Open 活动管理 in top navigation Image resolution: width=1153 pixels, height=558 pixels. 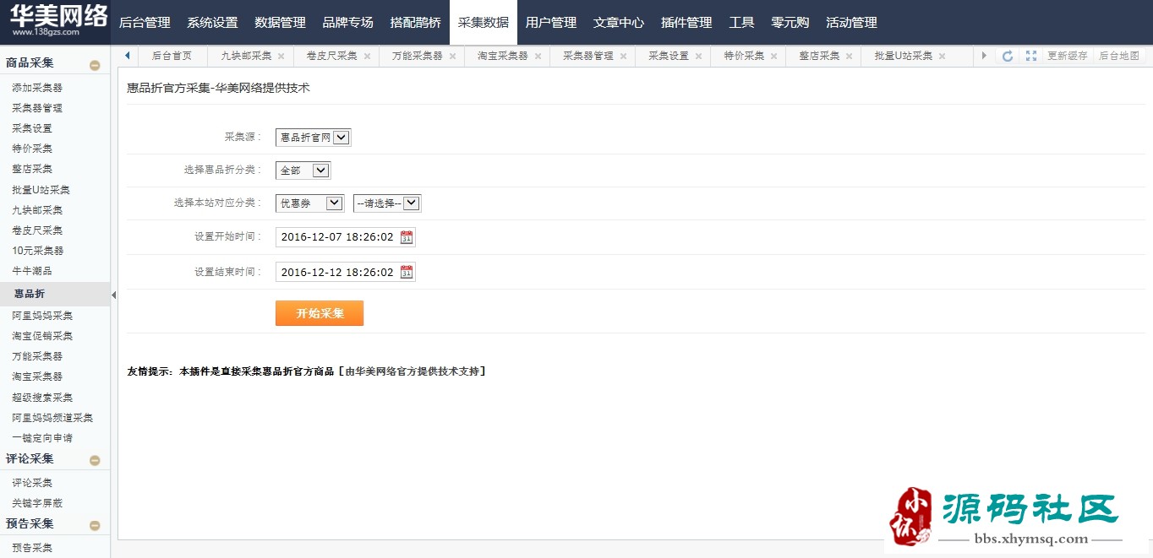coord(851,23)
